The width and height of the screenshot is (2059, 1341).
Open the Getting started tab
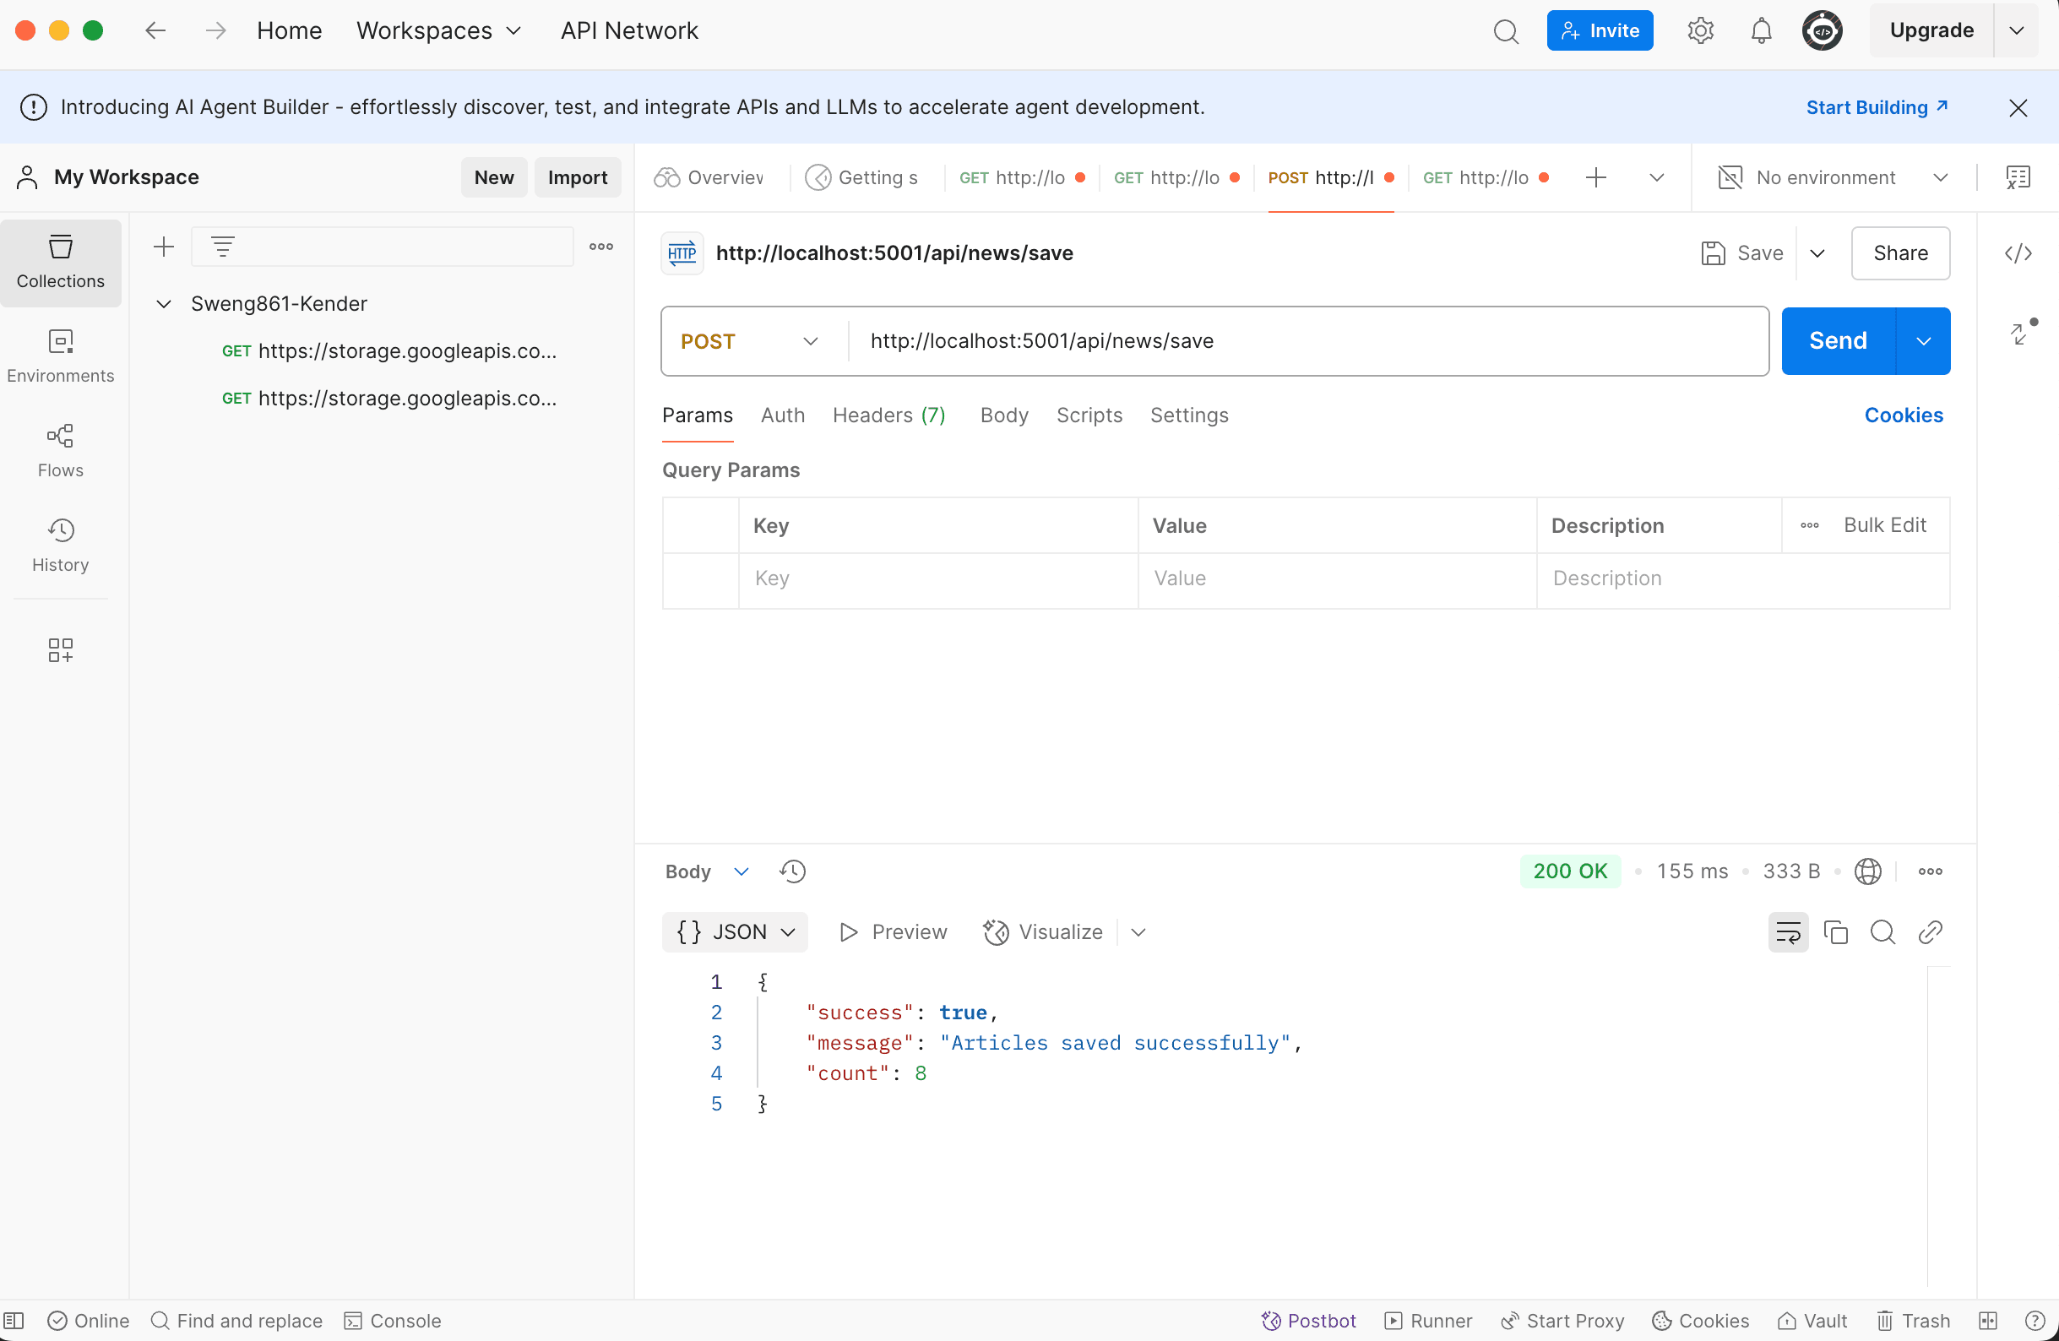[x=863, y=177]
